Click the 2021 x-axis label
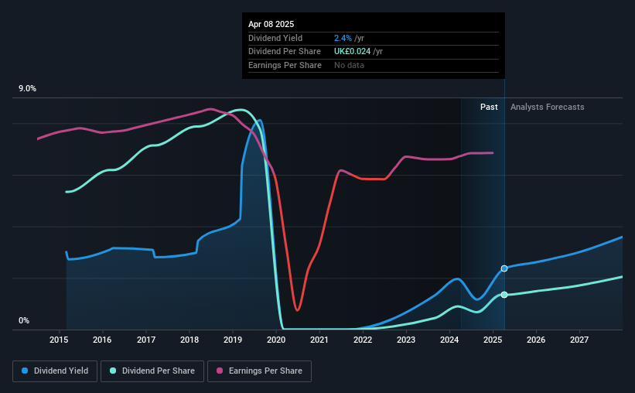635x393 pixels. [319, 340]
